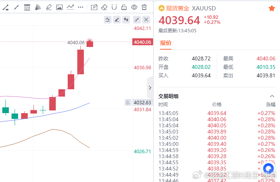Screen dimensions: 280x182
Task: Open the text note edit tool
Action: (94, 7)
